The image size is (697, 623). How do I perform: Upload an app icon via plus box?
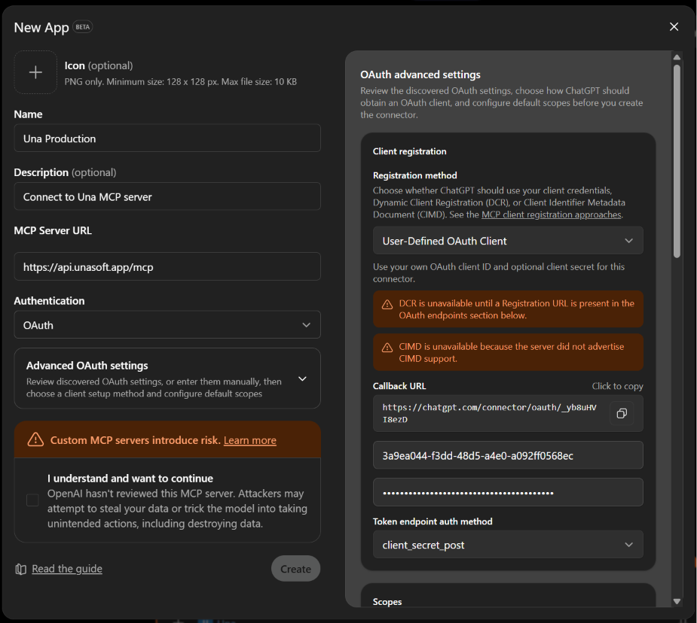point(35,72)
